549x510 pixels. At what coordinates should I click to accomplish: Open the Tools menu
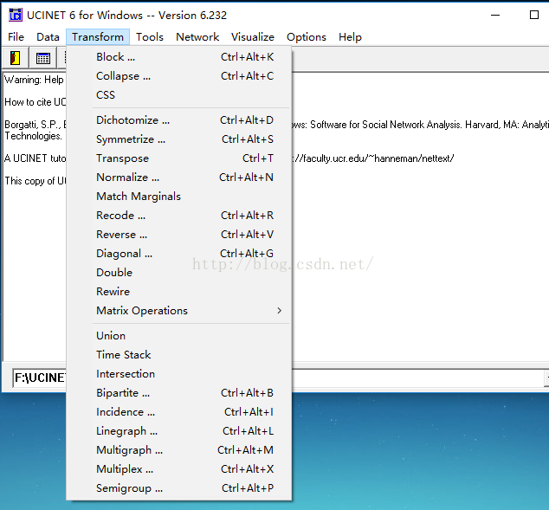pos(150,36)
